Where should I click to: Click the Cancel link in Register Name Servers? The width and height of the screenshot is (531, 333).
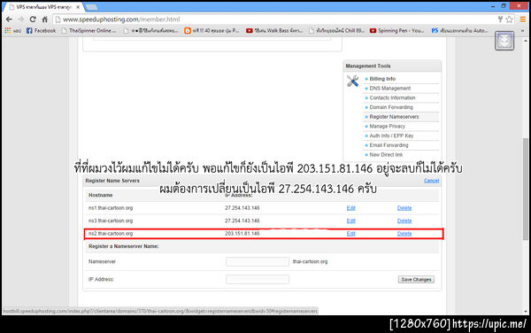pyautogui.click(x=432, y=181)
